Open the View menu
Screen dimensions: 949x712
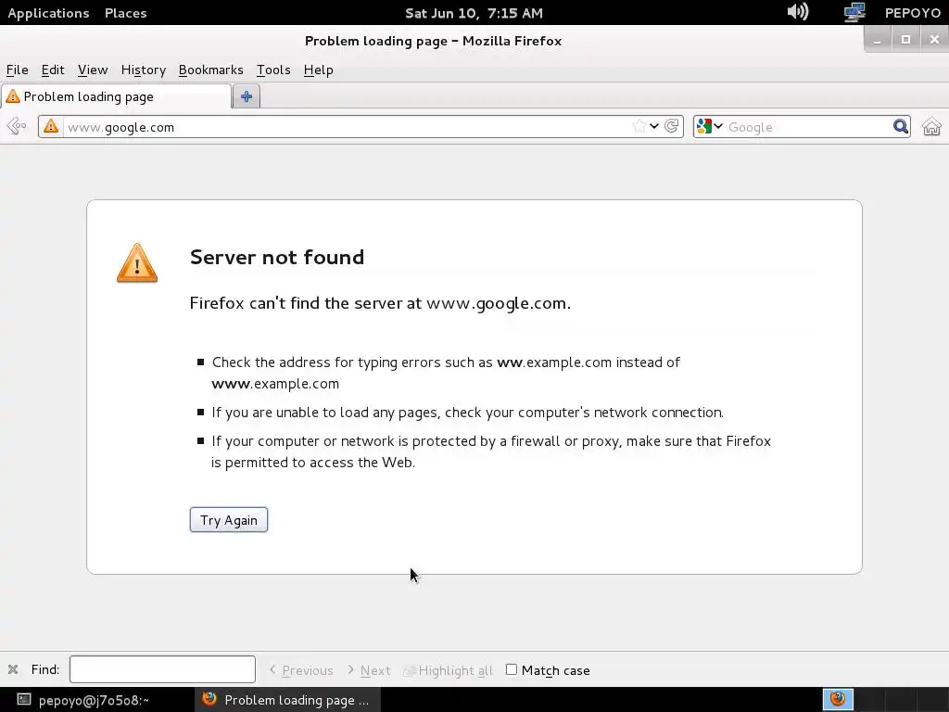coord(93,70)
